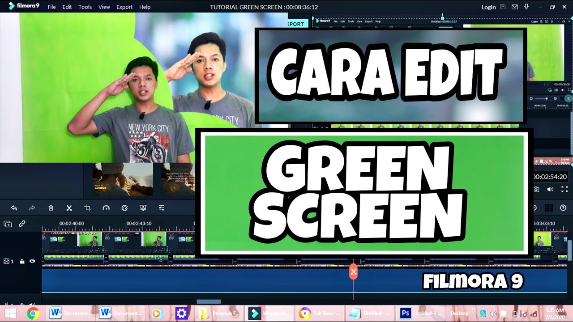Open the Color palette tool

pos(125,208)
